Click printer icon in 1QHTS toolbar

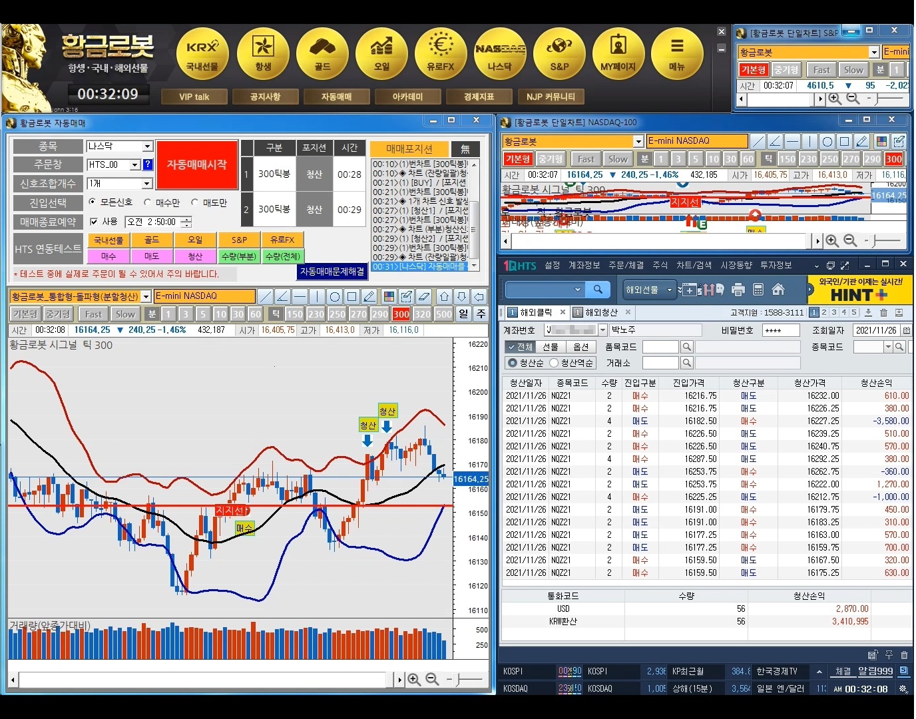coord(738,290)
